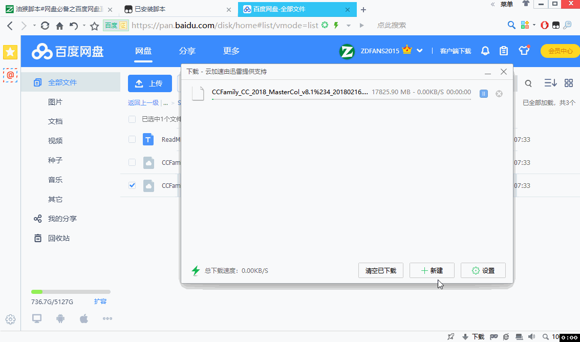Select the checkbox for the unchecked CCFam row
Screen dimensions: 580x342
pos(132,162)
